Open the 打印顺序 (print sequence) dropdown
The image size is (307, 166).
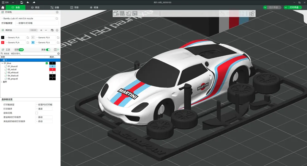44,109
